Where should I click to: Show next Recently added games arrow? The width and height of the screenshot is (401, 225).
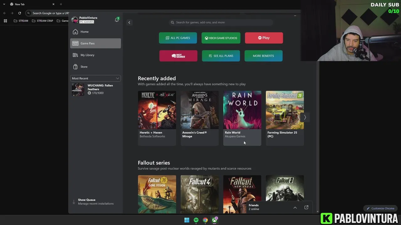pos(305,117)
